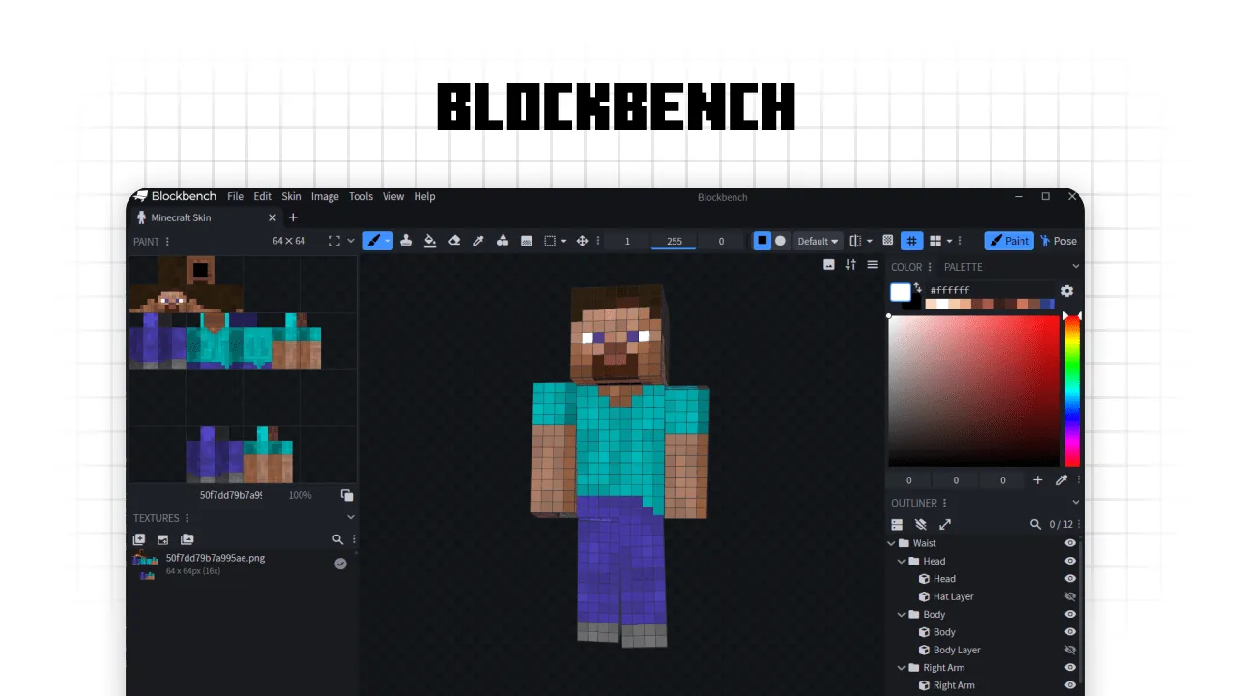Open the selection tool mode dropdown
This screenshot has height=696, width=1237.
click(x=563, y=241)
